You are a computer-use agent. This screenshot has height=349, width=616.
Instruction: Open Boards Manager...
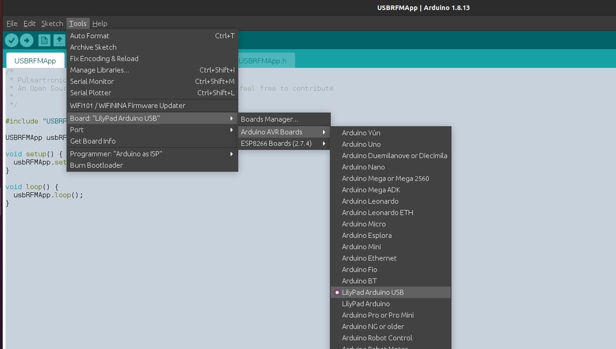coord(284,119)
